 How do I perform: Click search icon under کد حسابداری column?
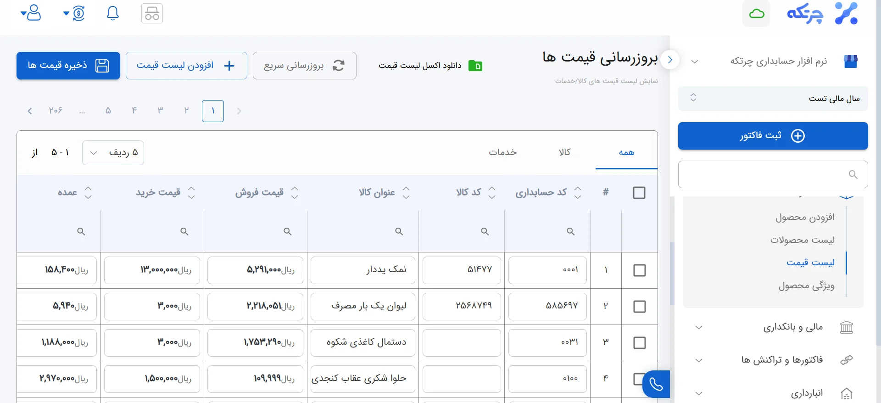tap(570, 231)
